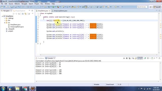Select ArrayDemo.java in Navigator tree
The height and width of the screenshot is (91, 162).
coord(15,25)
